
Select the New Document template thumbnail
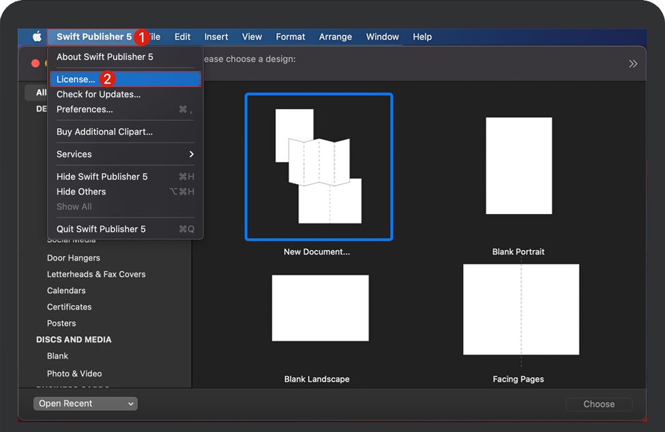[319, 167]
